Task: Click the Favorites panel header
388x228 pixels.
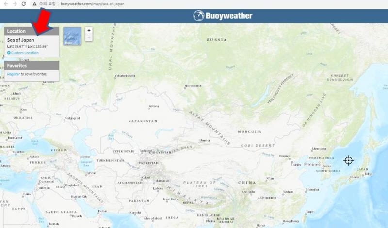Action: click(32, 65)
